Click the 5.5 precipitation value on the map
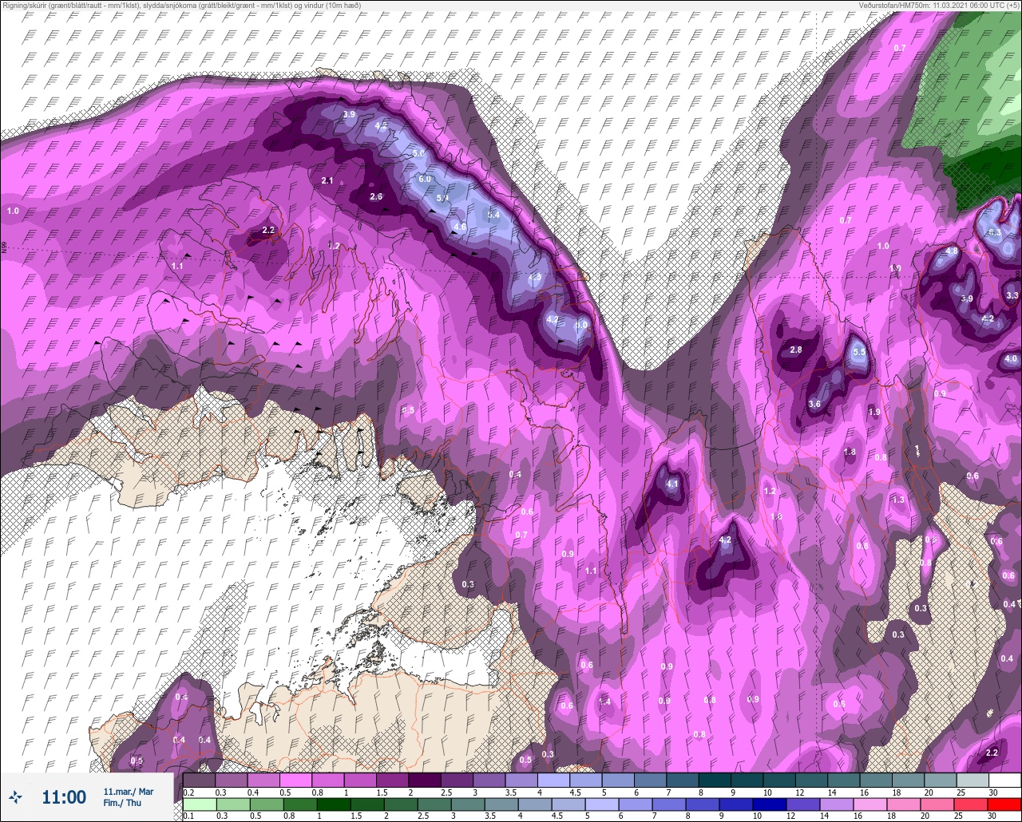The width and height of the screenshot is (1022, 822). tap(859, 352)
